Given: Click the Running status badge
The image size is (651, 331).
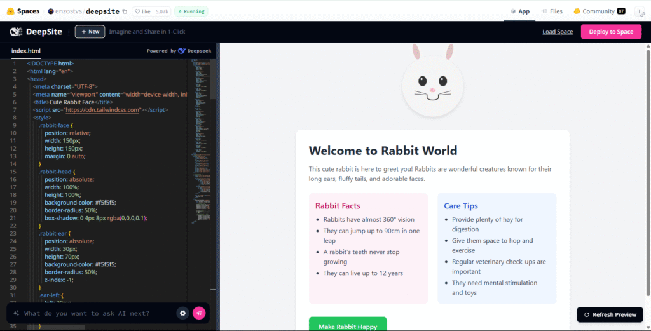Looking at the screenshot, I should 191,11.
